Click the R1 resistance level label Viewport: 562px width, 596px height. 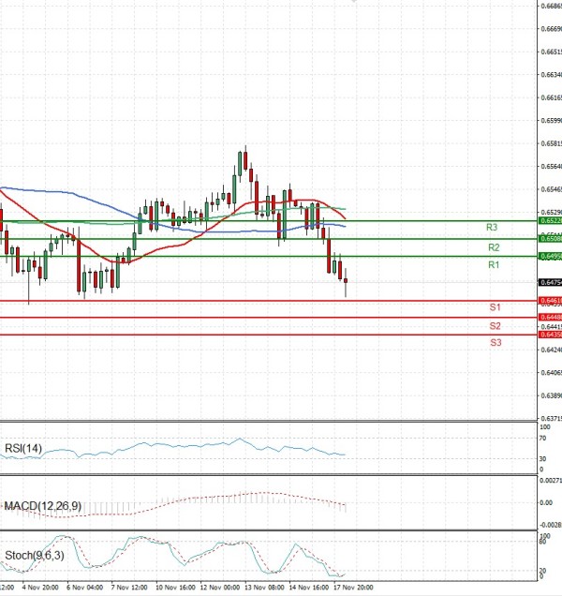(x=494, y=266)
